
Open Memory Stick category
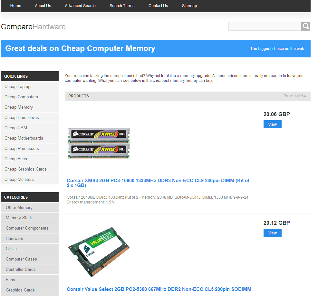30,218
